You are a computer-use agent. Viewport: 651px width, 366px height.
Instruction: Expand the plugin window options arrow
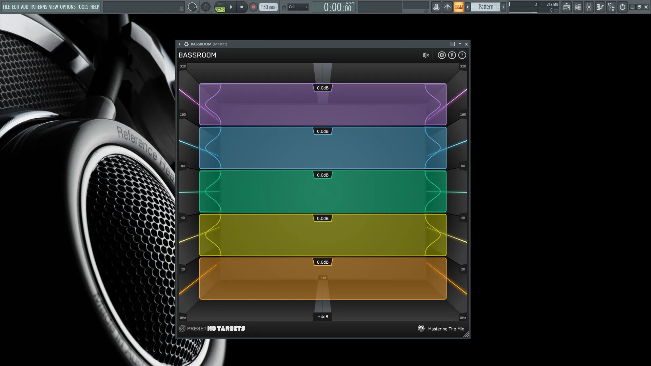(x=180, y=44)
